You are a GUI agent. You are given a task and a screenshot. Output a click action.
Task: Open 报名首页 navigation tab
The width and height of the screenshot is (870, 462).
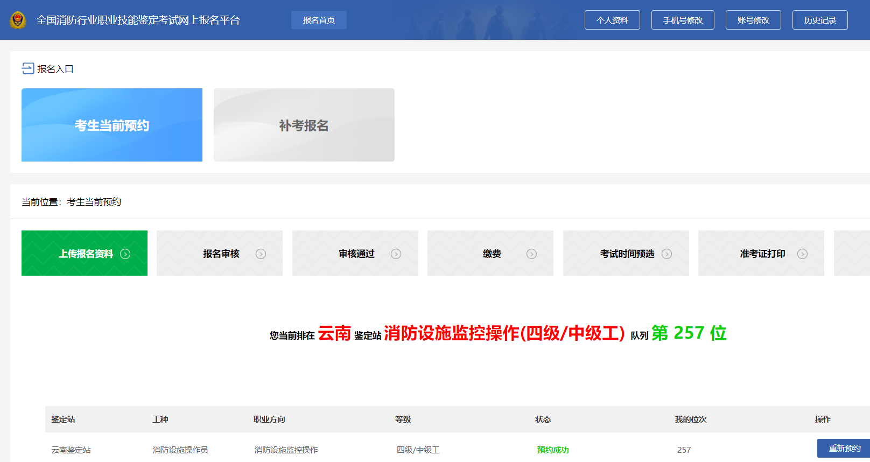[319, 20]
